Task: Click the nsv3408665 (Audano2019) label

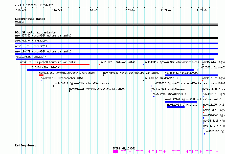Action: (x=160, y=78)
